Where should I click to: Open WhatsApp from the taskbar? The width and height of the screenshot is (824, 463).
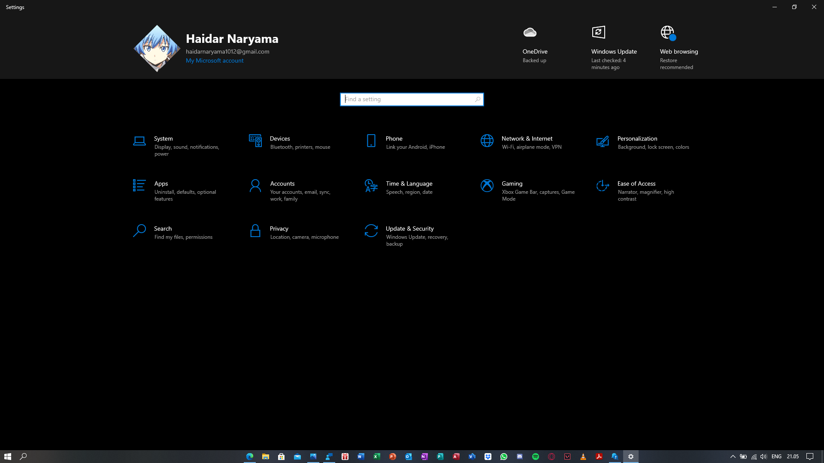point(504,457)
